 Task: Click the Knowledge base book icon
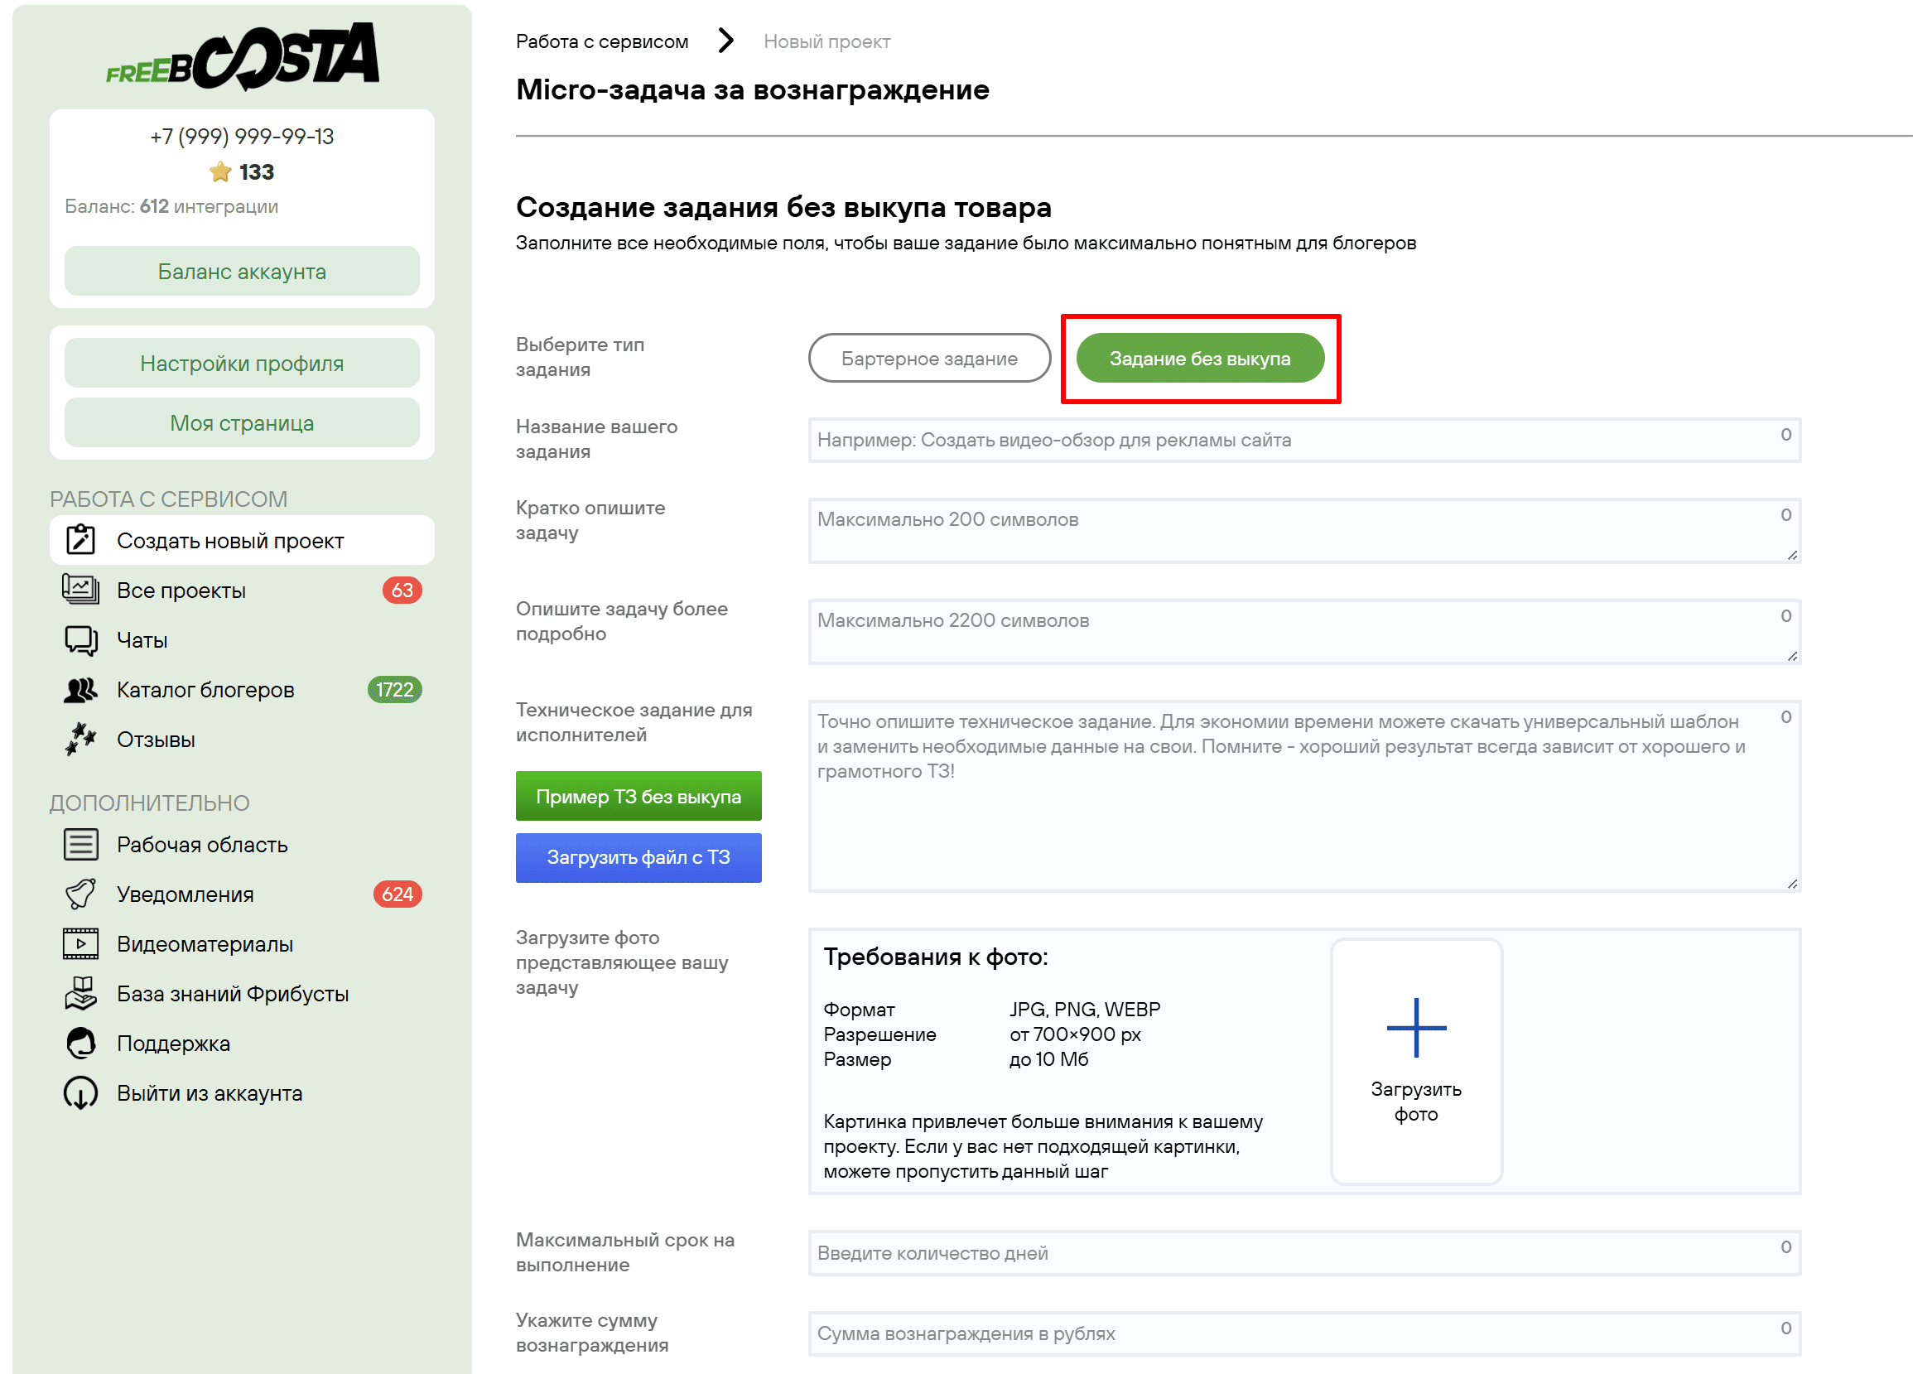[x=81, y=993]
